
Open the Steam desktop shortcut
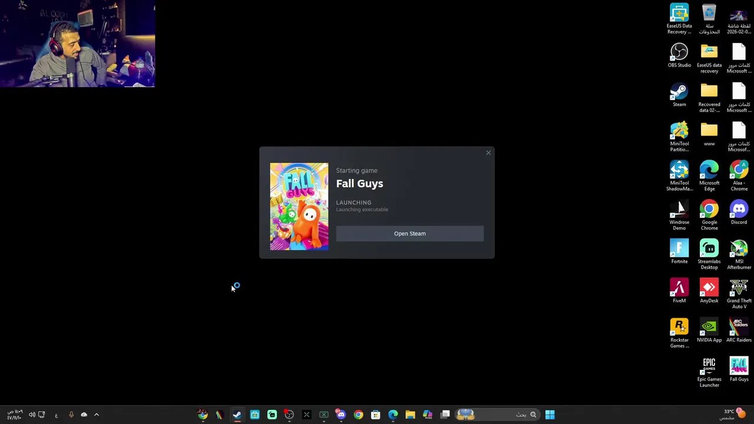click(679, 95)
